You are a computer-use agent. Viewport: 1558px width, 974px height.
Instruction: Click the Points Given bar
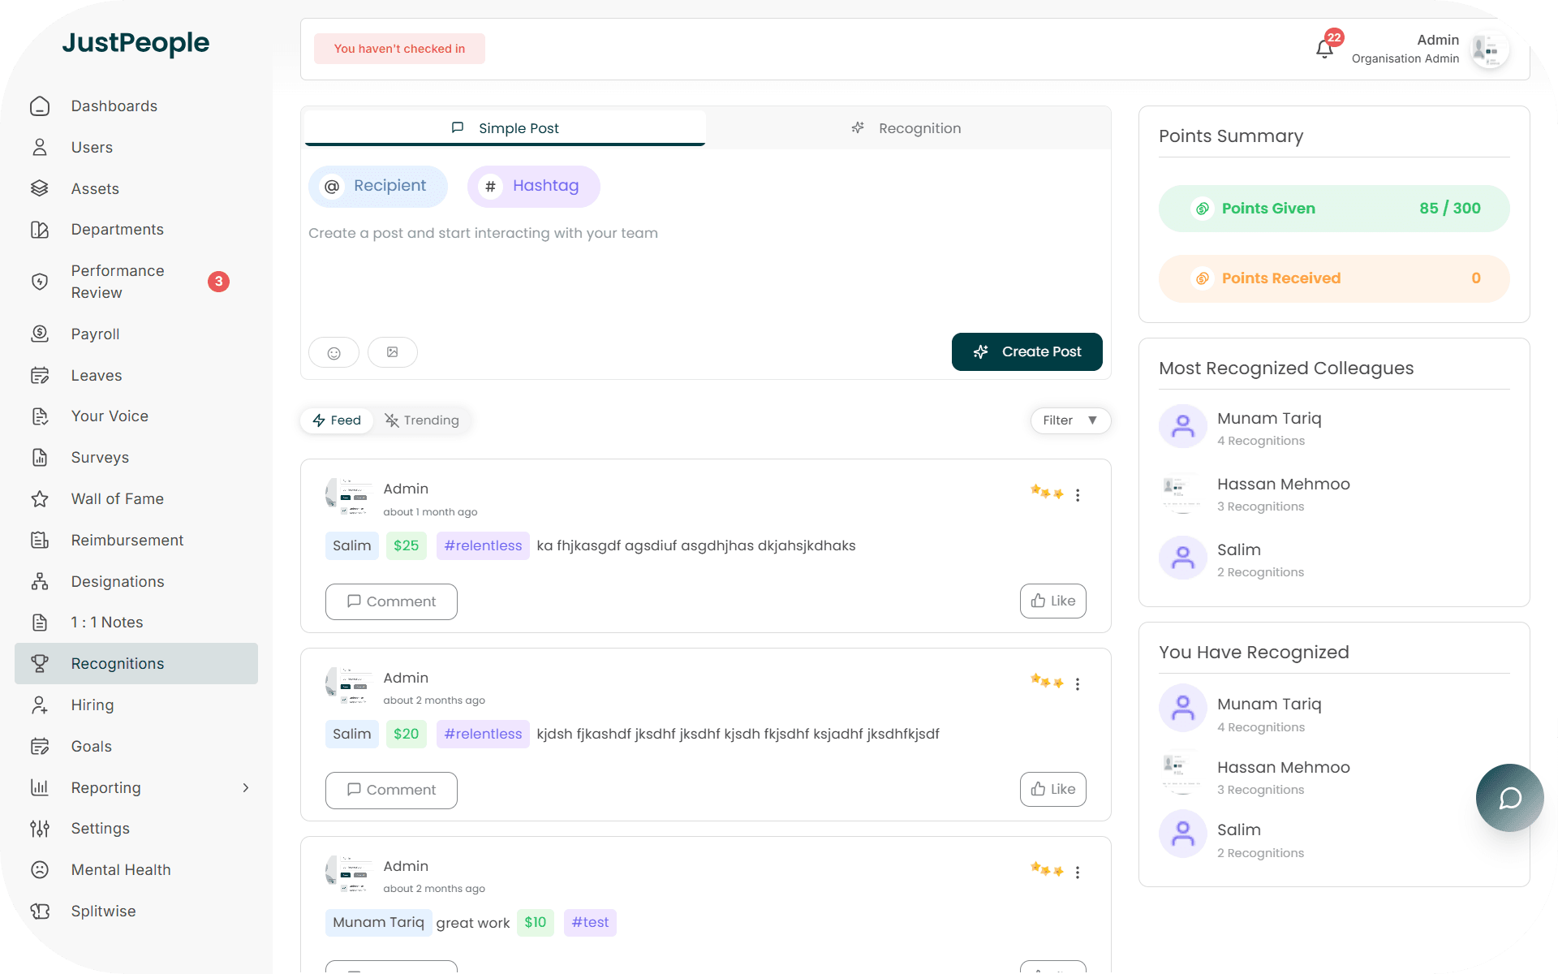click(x=1334, y=209)
